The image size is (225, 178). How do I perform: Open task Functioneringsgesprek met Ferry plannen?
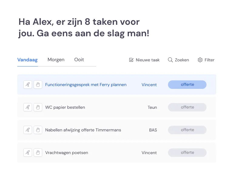pos(86,85)
